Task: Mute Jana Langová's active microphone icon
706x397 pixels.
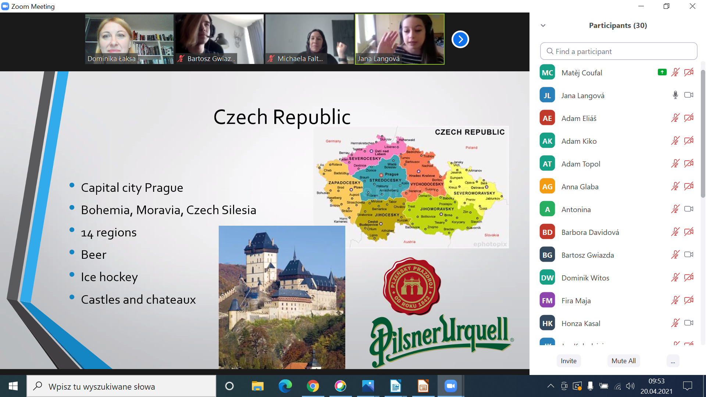Action: [675, 95]
